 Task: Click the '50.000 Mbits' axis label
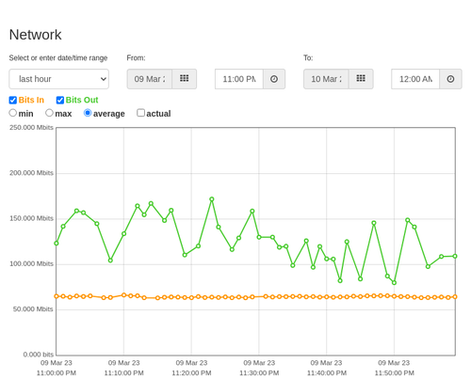[33, 309]
